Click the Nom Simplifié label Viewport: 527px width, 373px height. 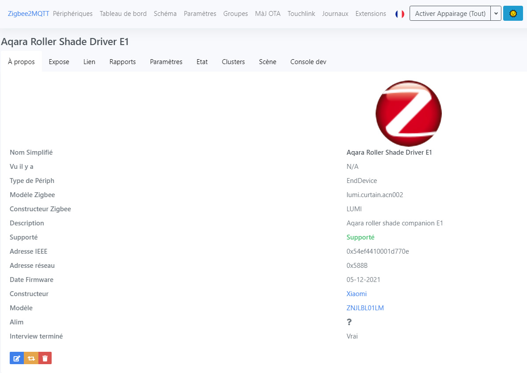point(31,152)
